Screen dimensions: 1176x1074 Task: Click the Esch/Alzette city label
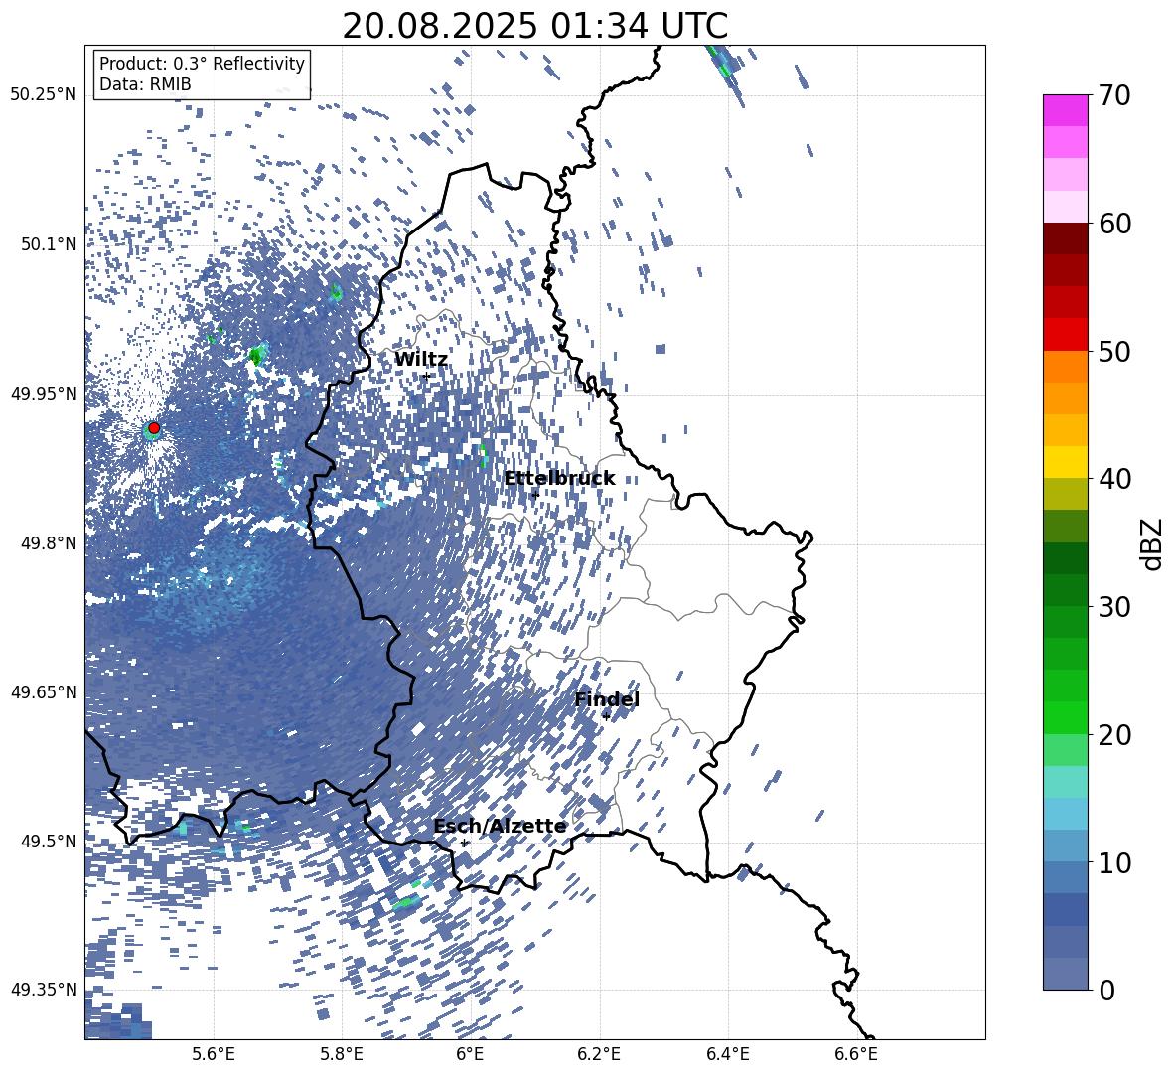[500, 827]
